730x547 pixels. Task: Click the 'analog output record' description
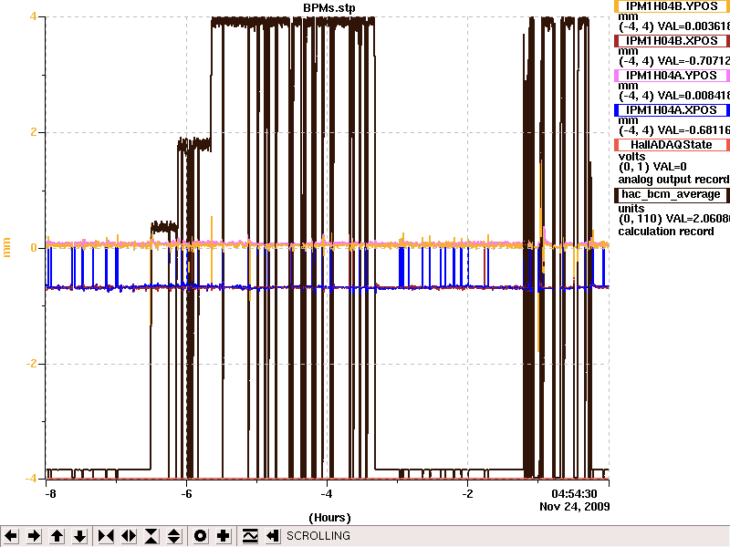pyautogui.click(x=673, y=180)
